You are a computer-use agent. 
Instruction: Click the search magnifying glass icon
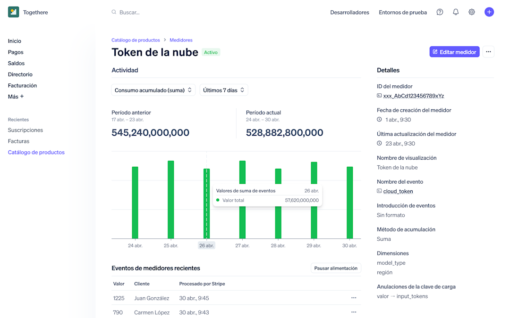(x=113, y=12)
